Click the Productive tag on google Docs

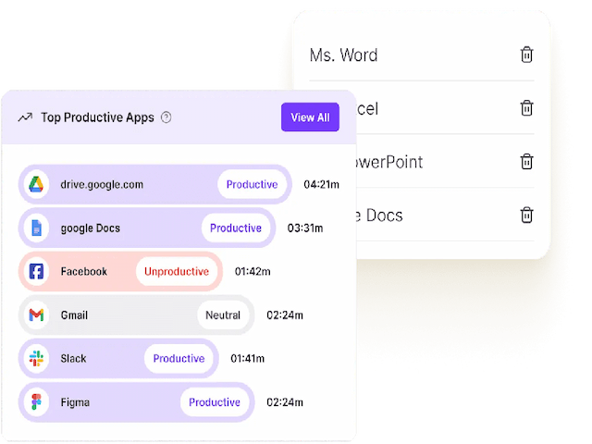click(x=235, y=228)
